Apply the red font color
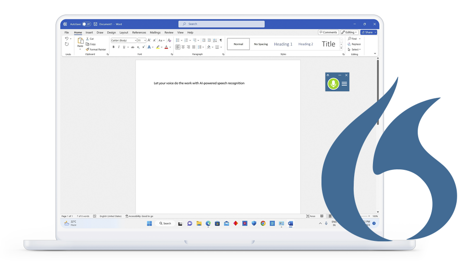This screenshot has width=462, height=261. (x=166, y=47)
